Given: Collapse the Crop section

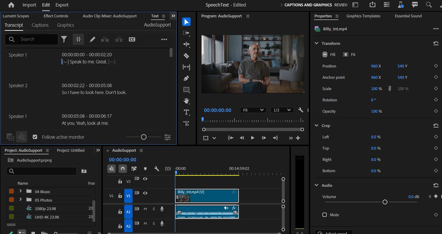Looking at the screenshot, I should pos(317,125).
